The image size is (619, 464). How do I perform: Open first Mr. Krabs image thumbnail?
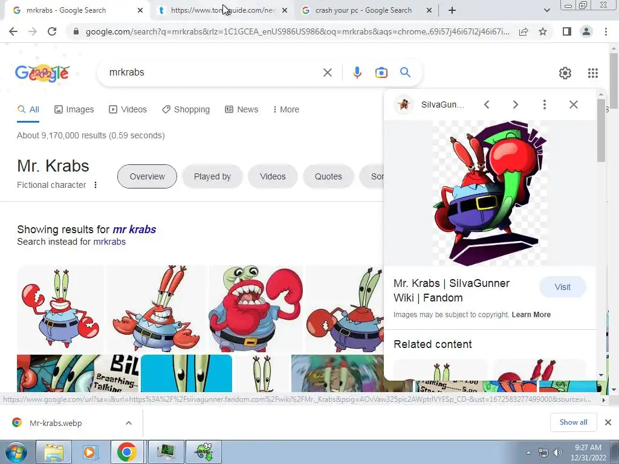[x=60, y=309]
